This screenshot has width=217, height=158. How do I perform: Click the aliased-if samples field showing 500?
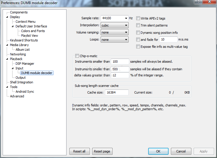coord(120,69)
